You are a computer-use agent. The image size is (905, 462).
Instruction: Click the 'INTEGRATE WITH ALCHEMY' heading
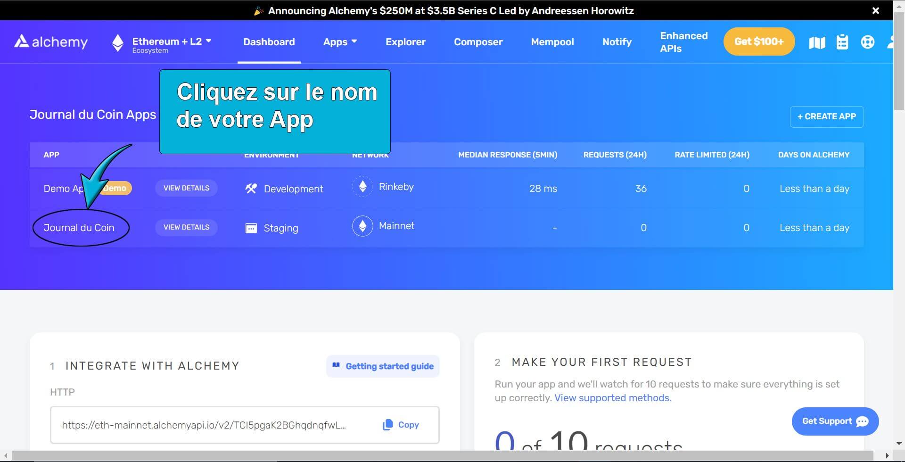[x=152, y=366]
